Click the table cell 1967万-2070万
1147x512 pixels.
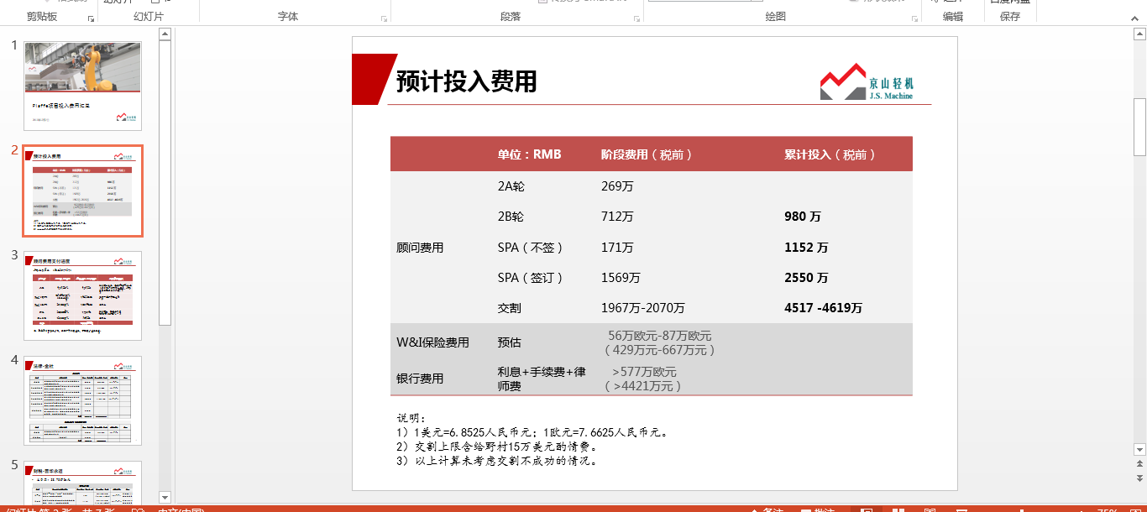click(x=643, y=308)
